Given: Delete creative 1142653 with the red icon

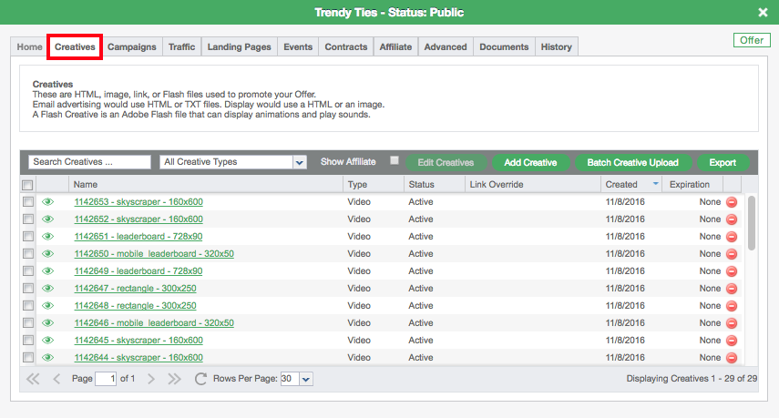Looking at the screenshot, I should (x=732, y=202).
